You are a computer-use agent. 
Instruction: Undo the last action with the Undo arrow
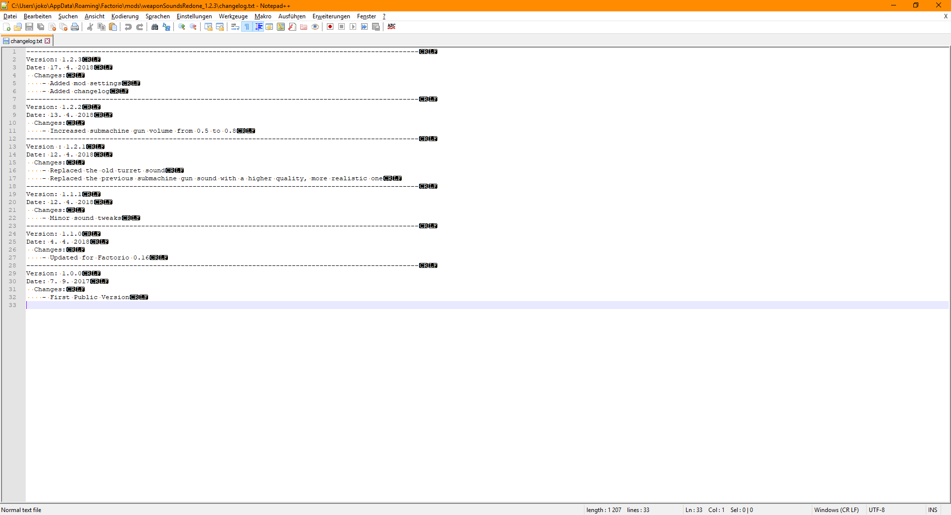click(x=128, y=27)
